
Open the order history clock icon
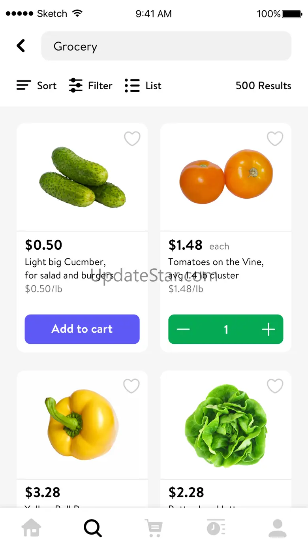pyautogui.click(x=216, y=528)
